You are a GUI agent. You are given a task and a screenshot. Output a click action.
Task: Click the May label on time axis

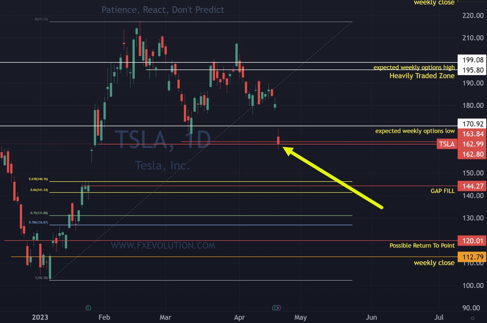click(300, 317)
